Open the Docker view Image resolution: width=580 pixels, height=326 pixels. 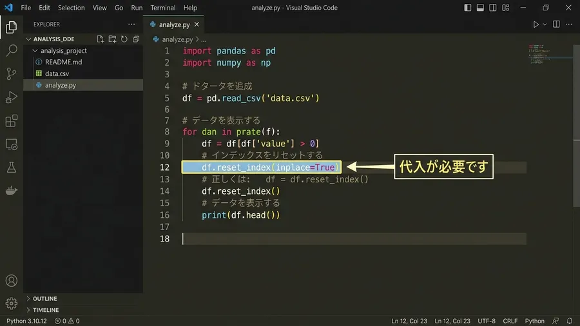pos(12,191)
